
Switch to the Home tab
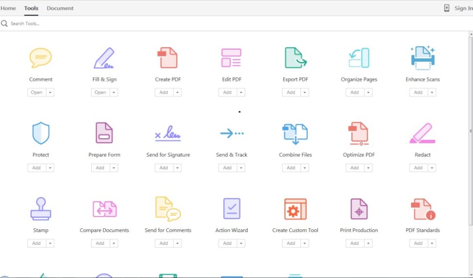pos(8,8)
